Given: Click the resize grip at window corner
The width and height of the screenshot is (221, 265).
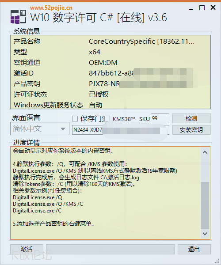Looking at the screenshot, I should click(x=217, y=261).
